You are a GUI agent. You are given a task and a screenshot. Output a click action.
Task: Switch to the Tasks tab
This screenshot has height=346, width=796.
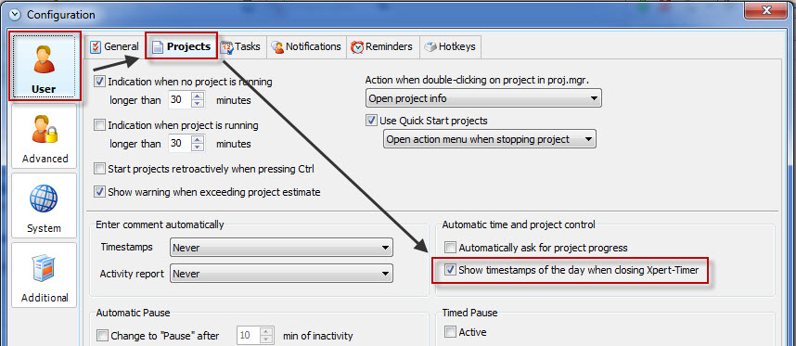(240, 46)
